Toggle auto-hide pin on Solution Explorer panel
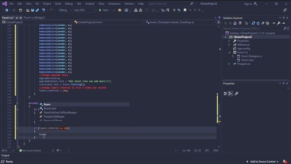Image resolution: width=291 pixels, height=164 pixels. pyautogui.click(x=283, y=18)
